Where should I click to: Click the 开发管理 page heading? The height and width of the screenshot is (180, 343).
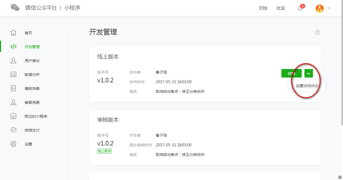103,32
